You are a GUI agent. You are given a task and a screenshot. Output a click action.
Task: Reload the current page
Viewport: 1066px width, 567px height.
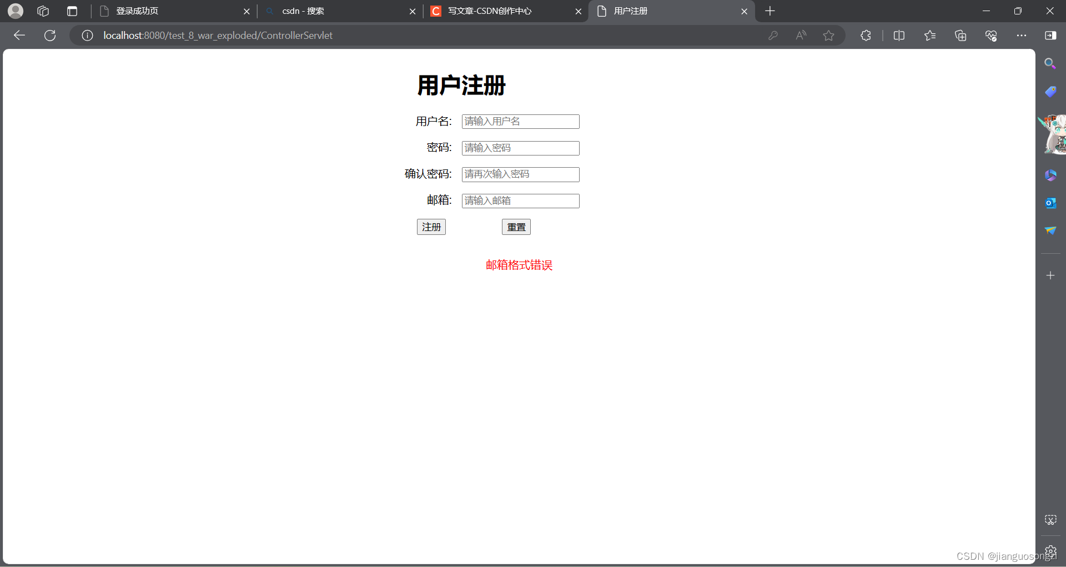coord(50,36)
